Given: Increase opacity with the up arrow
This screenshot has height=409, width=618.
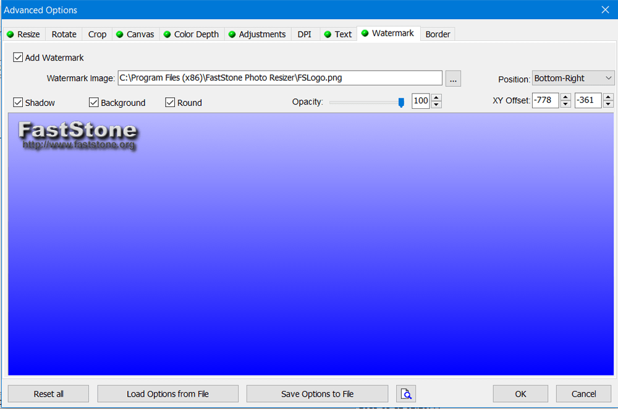Looking at the screenshot, I should click(x=436, y=98).
